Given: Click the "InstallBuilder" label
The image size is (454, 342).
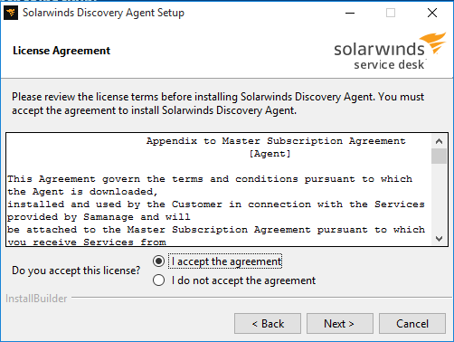Looking at the screenshot, I should (x=36, y=299).
